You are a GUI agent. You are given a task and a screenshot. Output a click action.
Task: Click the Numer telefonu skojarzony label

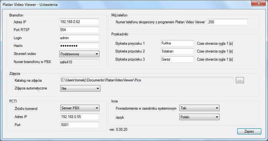(x=160, y=22)
